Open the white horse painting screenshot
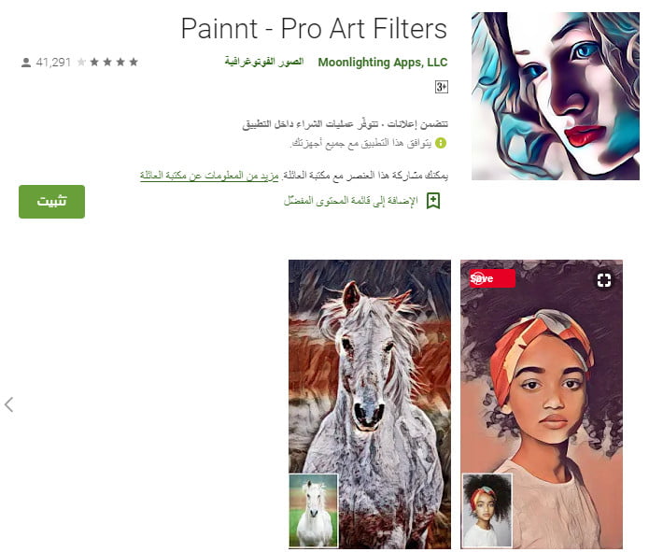 (x=370, y=404)
